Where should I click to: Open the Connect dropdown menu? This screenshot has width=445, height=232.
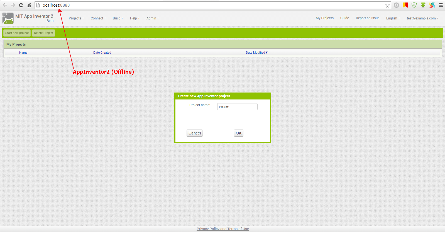[98, 18]
